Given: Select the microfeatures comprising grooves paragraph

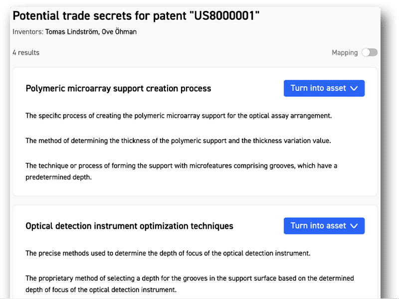Looking at the screenshot, I should coord(181,165).
